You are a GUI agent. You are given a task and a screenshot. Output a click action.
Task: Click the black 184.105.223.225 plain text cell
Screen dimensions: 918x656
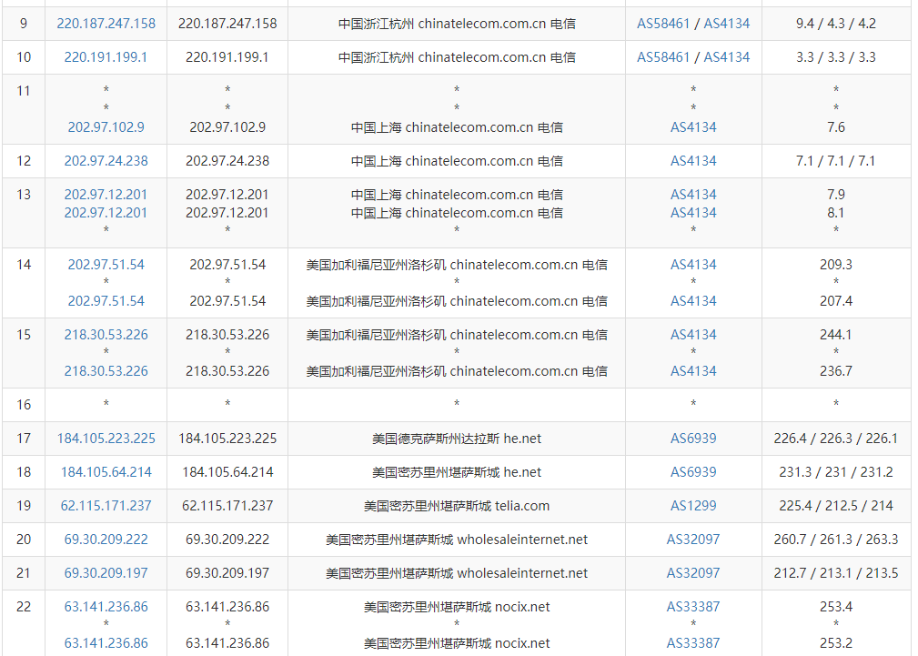[227, 439]
